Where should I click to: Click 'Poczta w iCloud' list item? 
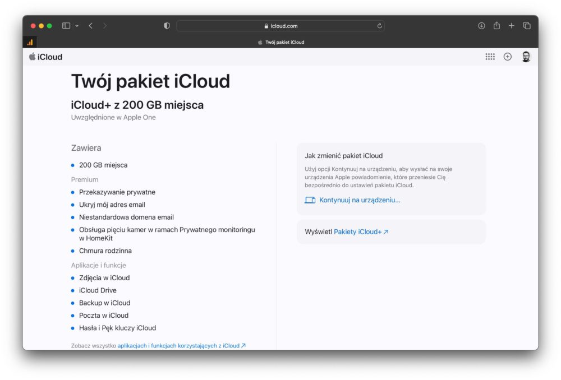(103, 316)
